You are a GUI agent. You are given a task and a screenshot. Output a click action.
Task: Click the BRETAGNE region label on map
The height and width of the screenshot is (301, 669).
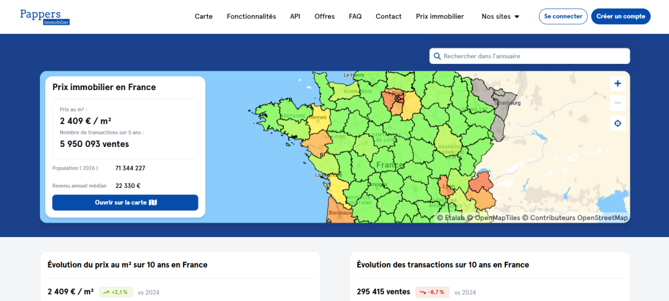click(x=293, y=116)
